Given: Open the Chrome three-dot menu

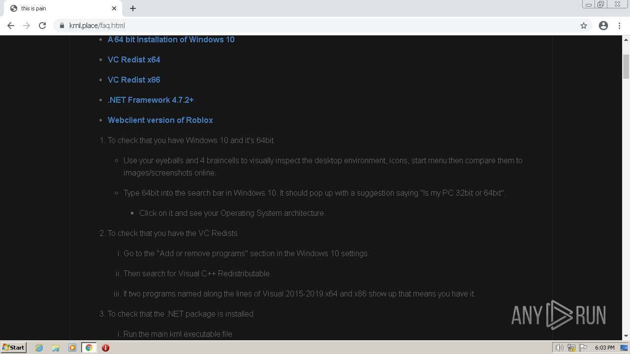Looking at the screenshot, I should [620, 26].
